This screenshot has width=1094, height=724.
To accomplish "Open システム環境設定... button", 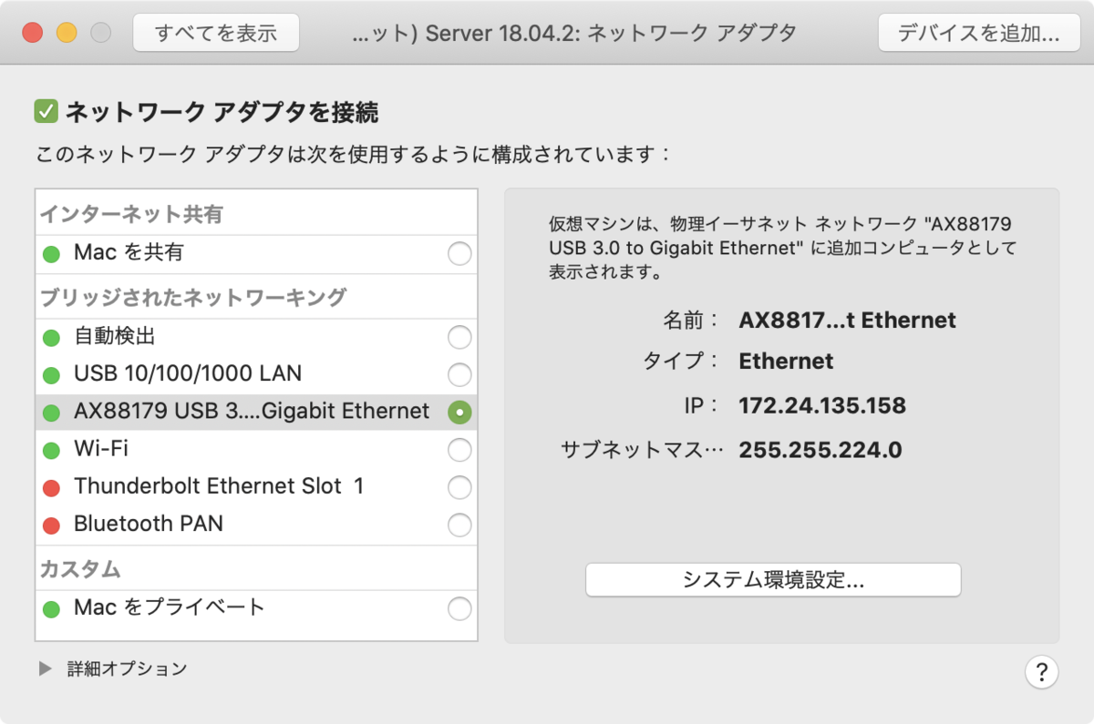I will (x=773, y=579).
